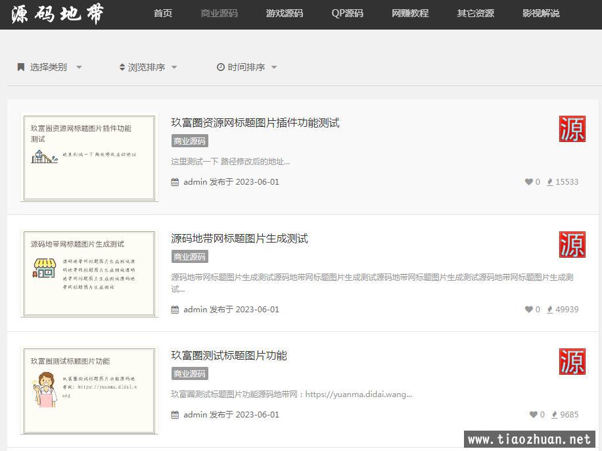602x451 pixels.
Task: Click the bookmark icon beside 选择类别
Action: coord(21,67)
